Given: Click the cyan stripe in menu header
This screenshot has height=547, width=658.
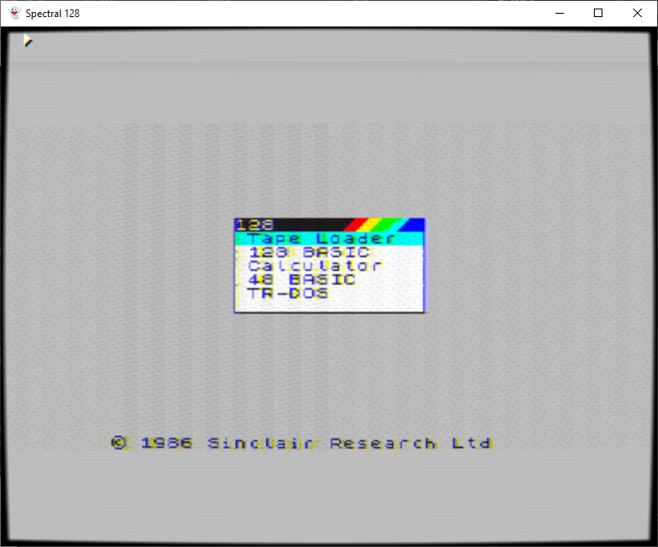Looking at the screenshot, I should [398, 225].
